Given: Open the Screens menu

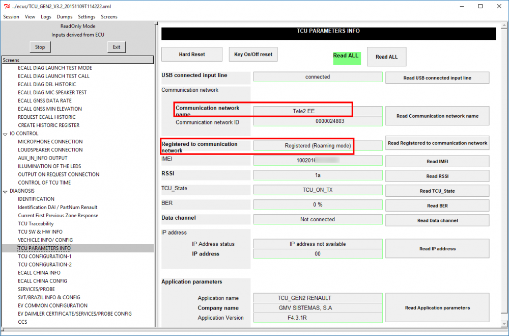Looking at the screenshot, I should (109, 17).
